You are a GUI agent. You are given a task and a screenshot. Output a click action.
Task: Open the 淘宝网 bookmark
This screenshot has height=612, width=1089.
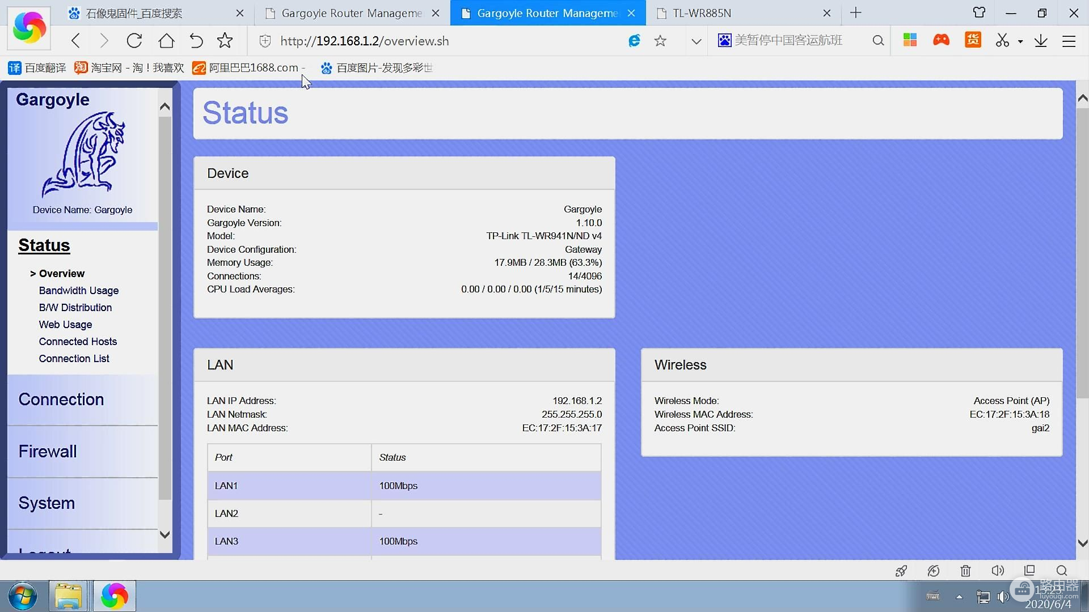129,68
